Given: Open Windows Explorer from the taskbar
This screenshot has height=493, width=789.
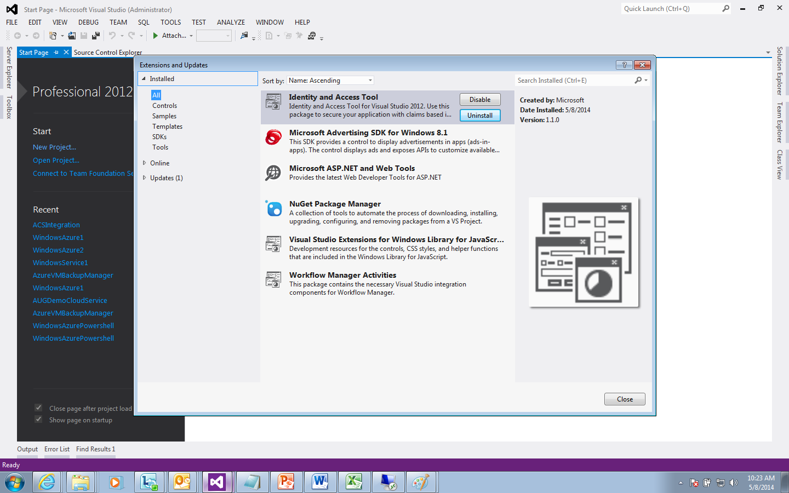Looking at the screenshot, I should tap(81, 483).
